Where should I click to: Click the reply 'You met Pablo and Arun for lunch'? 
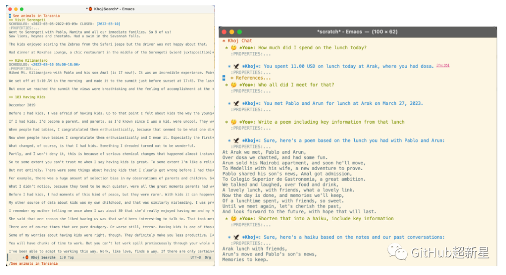(343, 104)
